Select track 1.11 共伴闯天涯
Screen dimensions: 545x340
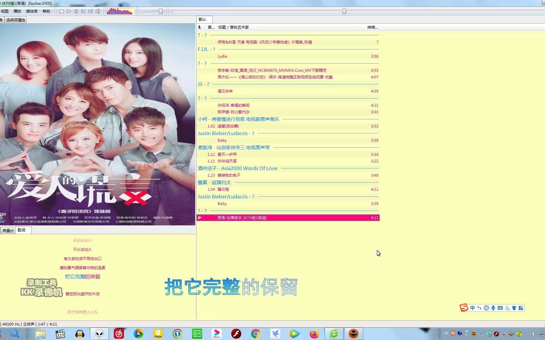[x=288, y=161]
